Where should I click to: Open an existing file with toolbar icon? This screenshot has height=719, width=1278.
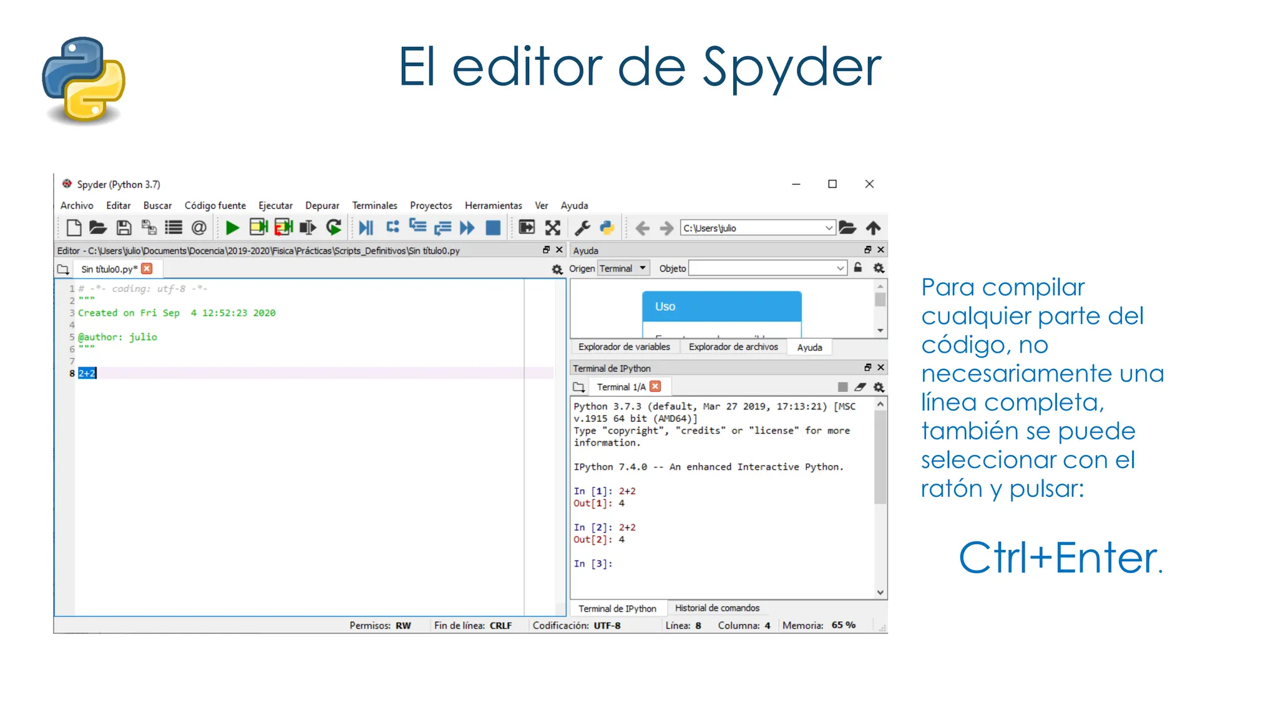click(98, 228)
